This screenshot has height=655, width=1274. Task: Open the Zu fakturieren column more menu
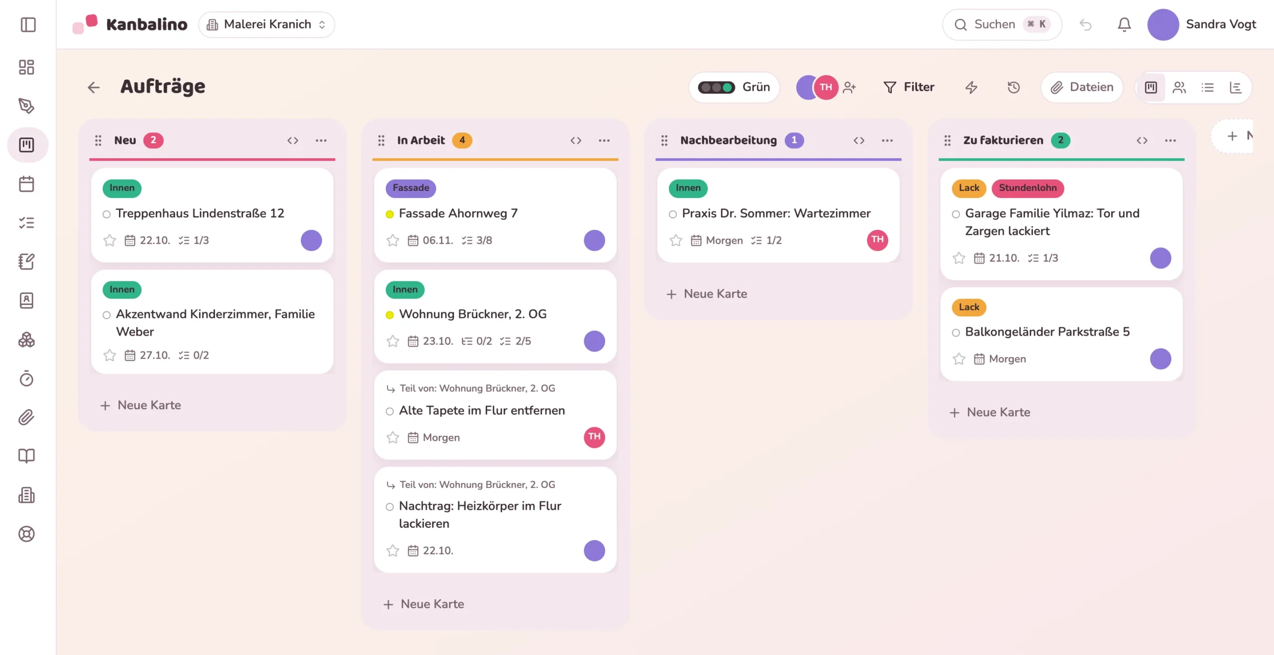point(1170,141)
